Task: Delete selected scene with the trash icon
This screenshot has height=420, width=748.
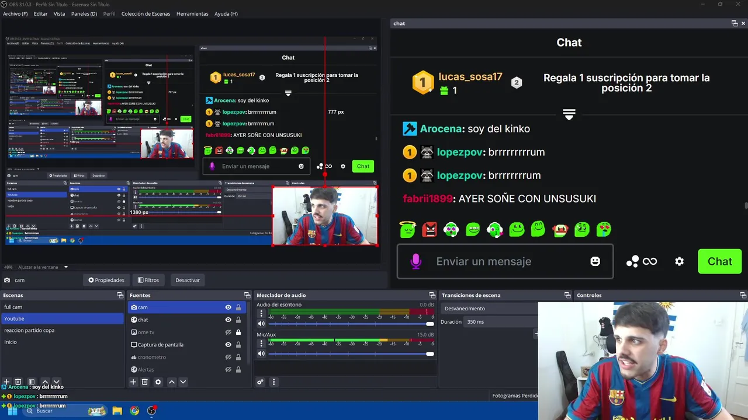Action: click(18, 382)
